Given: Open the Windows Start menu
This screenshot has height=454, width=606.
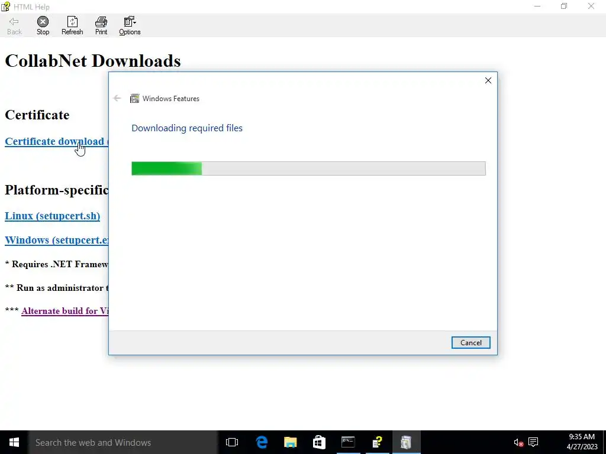Looking at the screenshot, I should tap(14, 442).
